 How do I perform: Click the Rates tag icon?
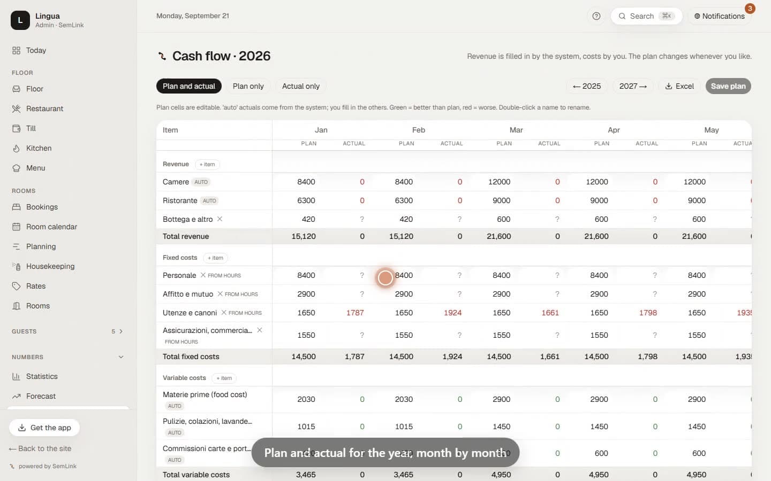(x=16, y=286)
